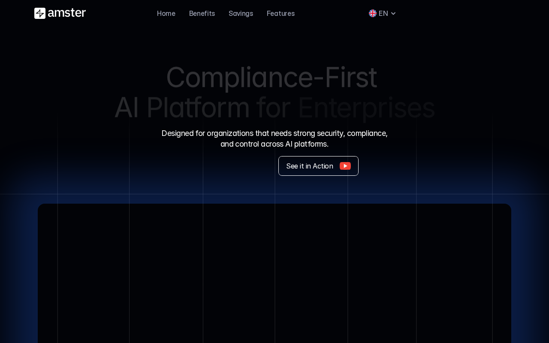Image resolution: width=549 pixels, height=343 pixels.
Task: Click the word AI in the headline
Action: (127, 107)
